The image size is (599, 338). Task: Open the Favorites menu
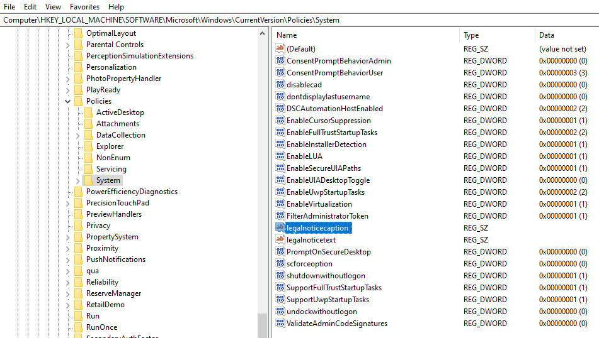84,7
